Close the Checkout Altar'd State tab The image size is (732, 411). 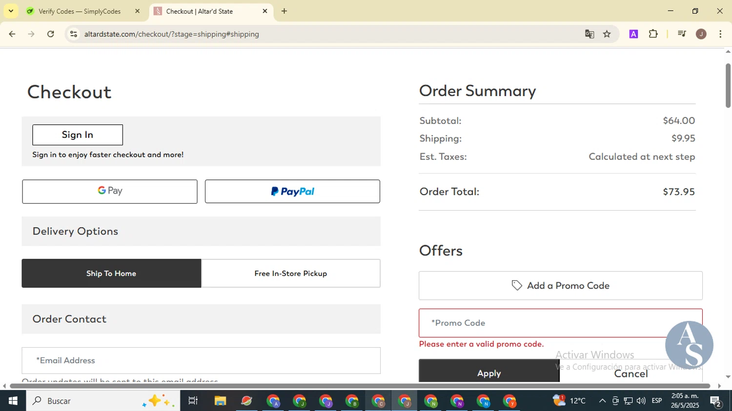coord(265,11)
